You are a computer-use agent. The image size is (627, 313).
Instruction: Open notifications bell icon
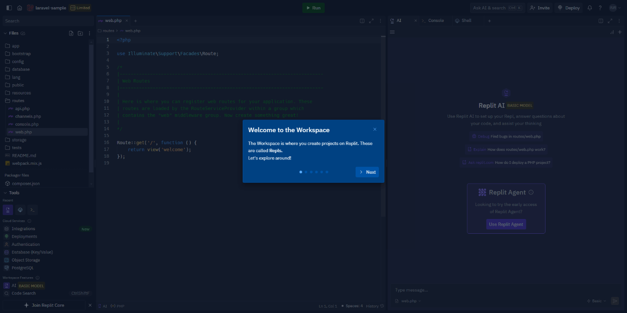click(590, 8)
